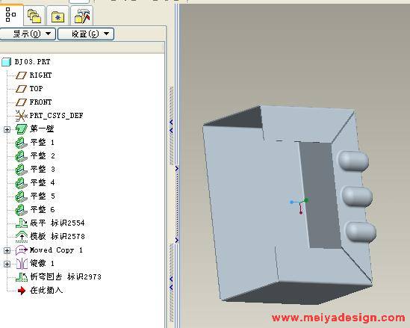Select the 平整 1 flat wall icon
Screen dimensions: 410x328
pyautogui.click(x=21, y=143)
